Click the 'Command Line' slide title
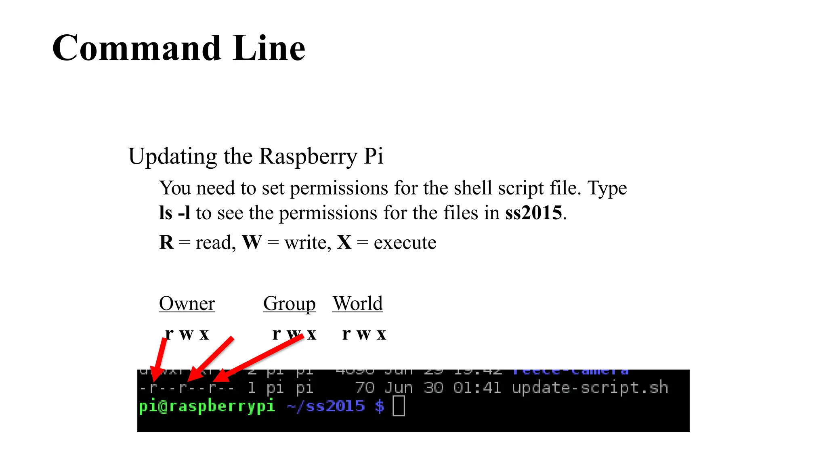The image size is (827, 465). (x=179, y=48)
